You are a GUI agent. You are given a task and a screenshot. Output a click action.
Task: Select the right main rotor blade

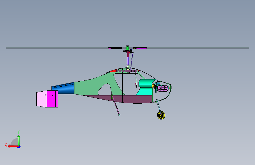pyautogui.click(x=198, y=48)
